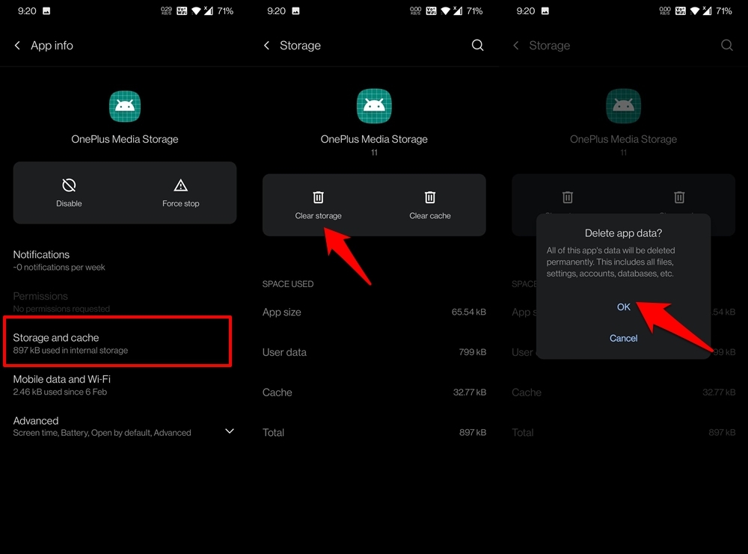748x554 pixels.
Task: Tap version '11' under middle app name
Action: 374,153
